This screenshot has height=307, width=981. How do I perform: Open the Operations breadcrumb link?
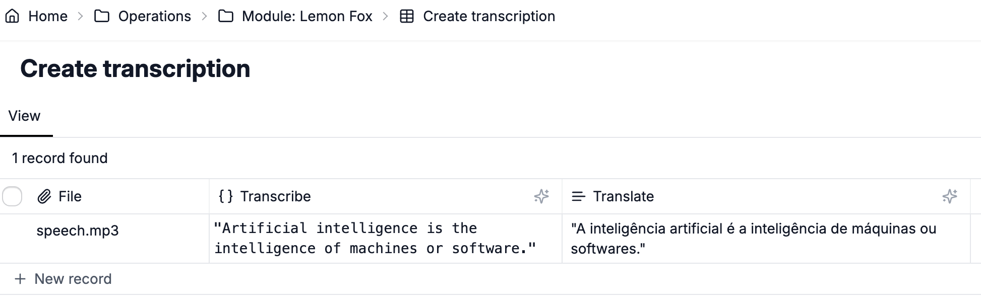[154, 16]
